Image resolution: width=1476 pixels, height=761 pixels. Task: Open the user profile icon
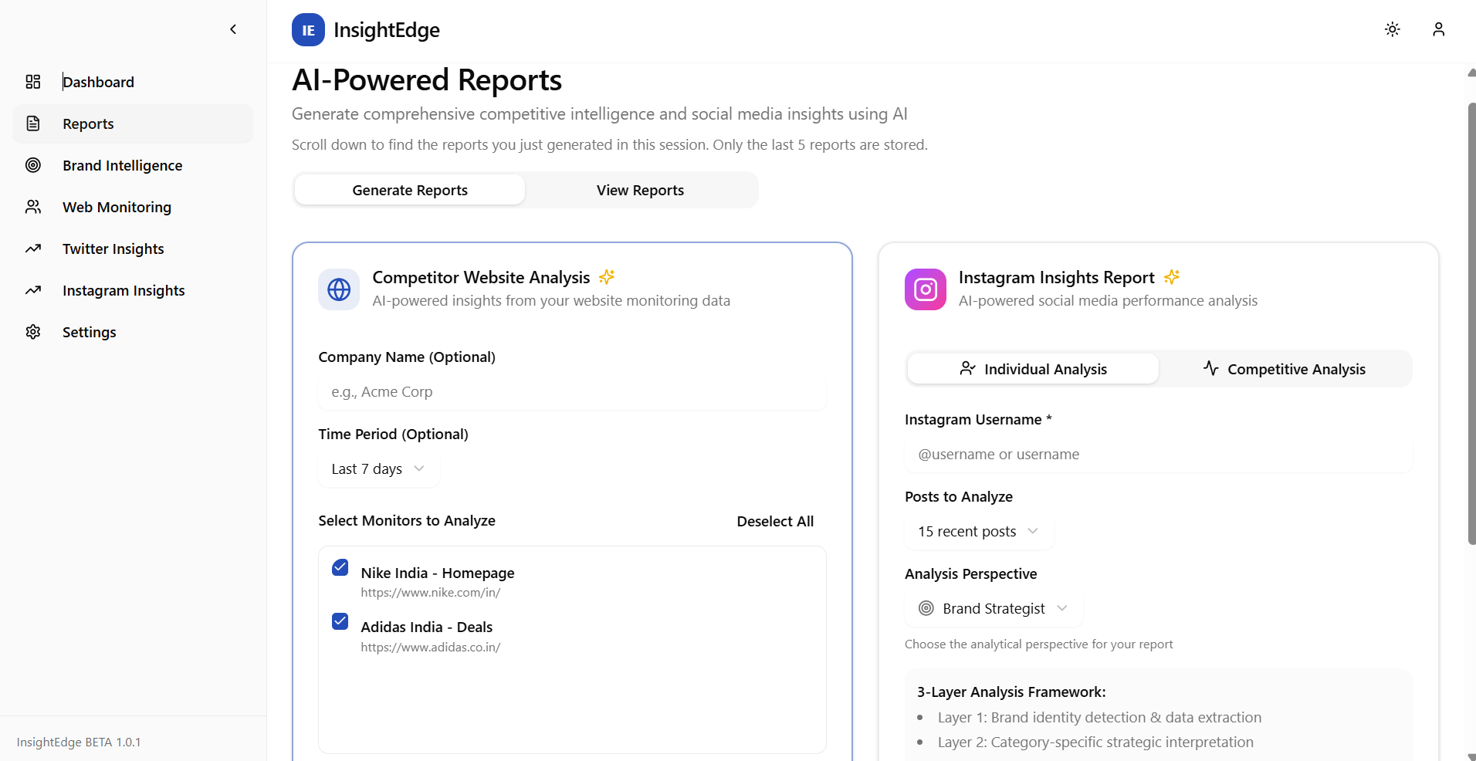click(x=1437, y=29)
